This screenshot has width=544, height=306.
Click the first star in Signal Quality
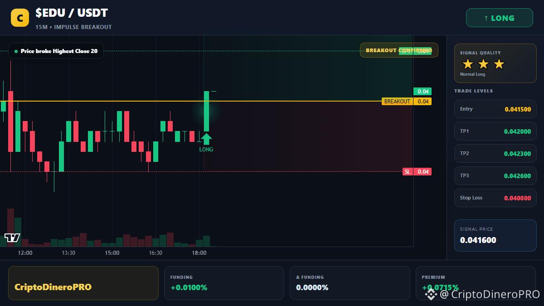click(x=468, y=64)
